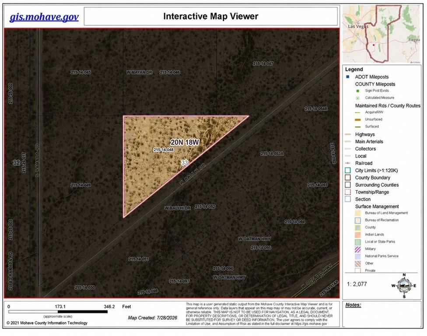Screen dimensions: 427x336
Task: Select parcel label "215-14-054B"
Action: click(x=316, y=109)
